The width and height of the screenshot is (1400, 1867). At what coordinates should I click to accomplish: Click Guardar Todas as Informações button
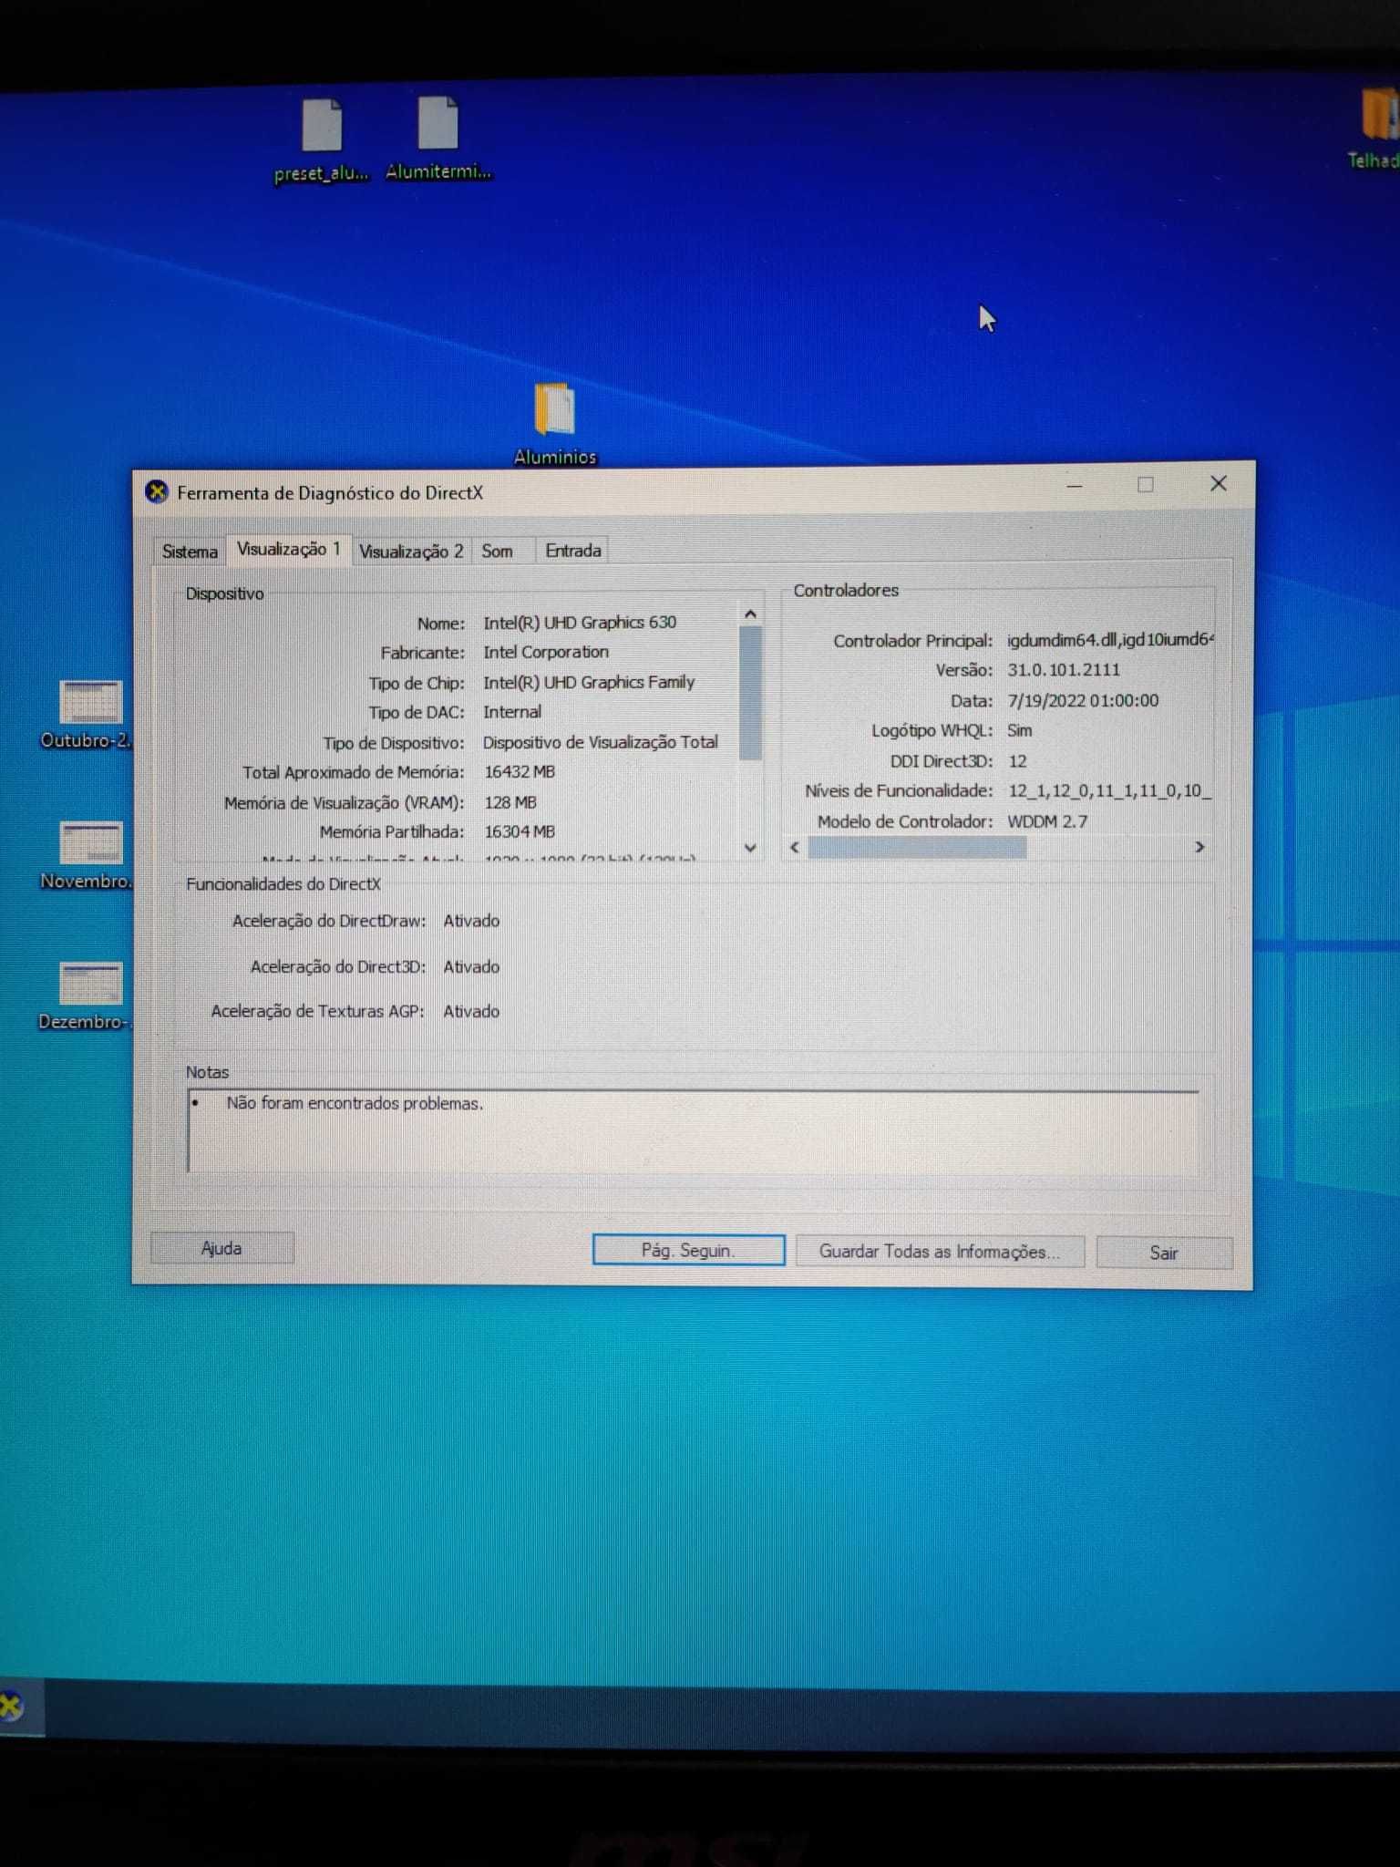[939, 1251]
